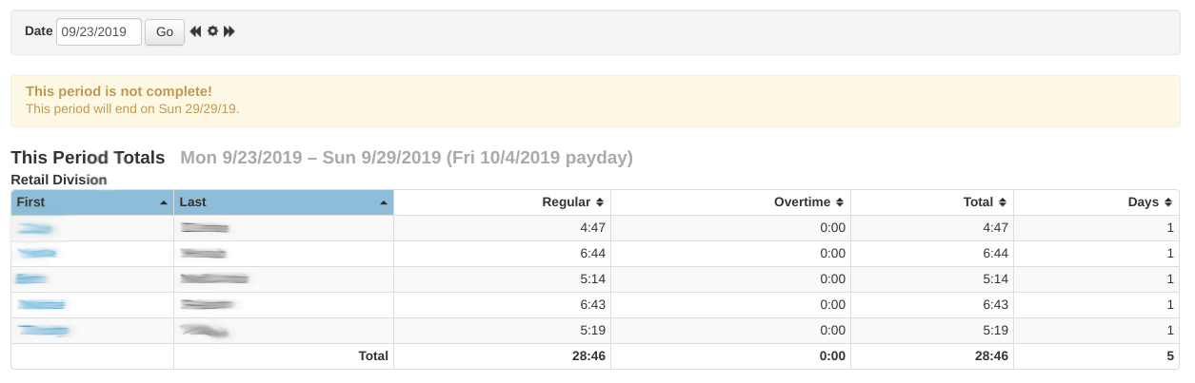
Task: Focus the Date input field
Action: [x=99, y=31]
